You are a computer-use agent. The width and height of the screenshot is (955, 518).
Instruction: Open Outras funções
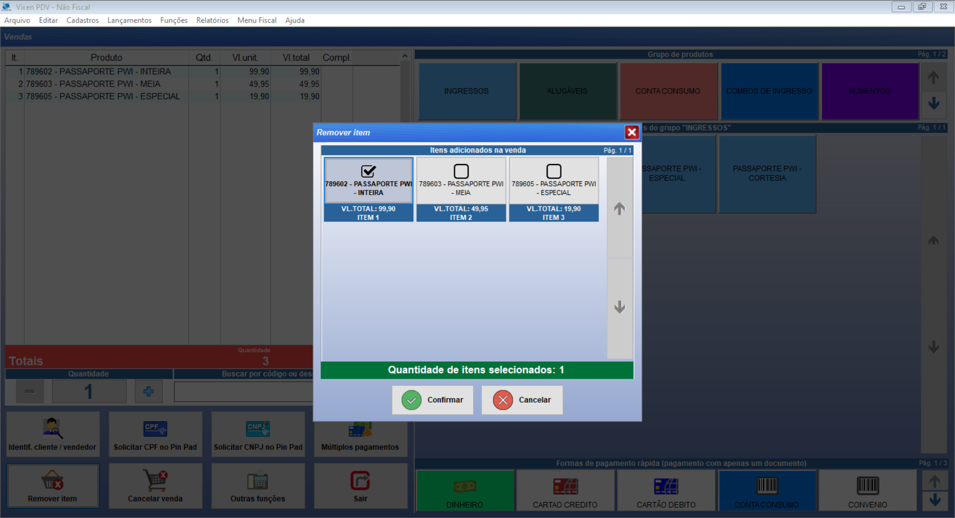click(x=258, y=486)
